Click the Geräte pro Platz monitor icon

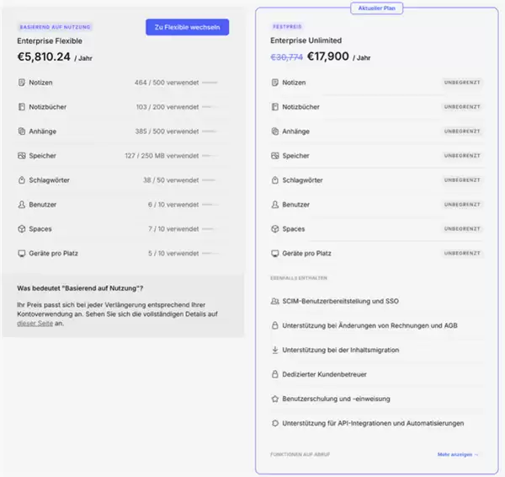(x=275, y=254)
